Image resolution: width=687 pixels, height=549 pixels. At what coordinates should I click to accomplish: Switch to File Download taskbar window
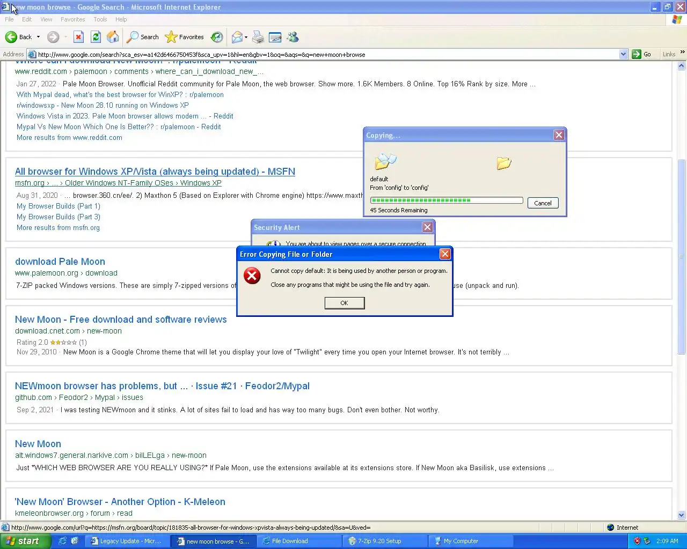pos(299,541)
